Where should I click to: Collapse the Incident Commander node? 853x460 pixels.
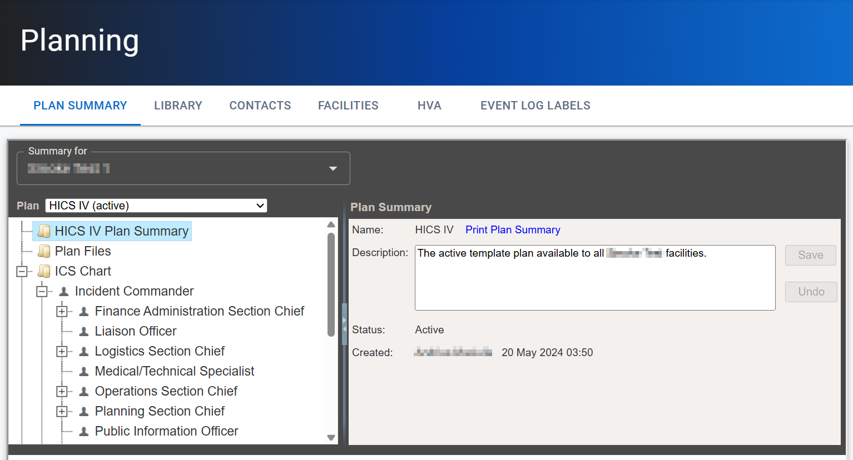coord(42,291)
